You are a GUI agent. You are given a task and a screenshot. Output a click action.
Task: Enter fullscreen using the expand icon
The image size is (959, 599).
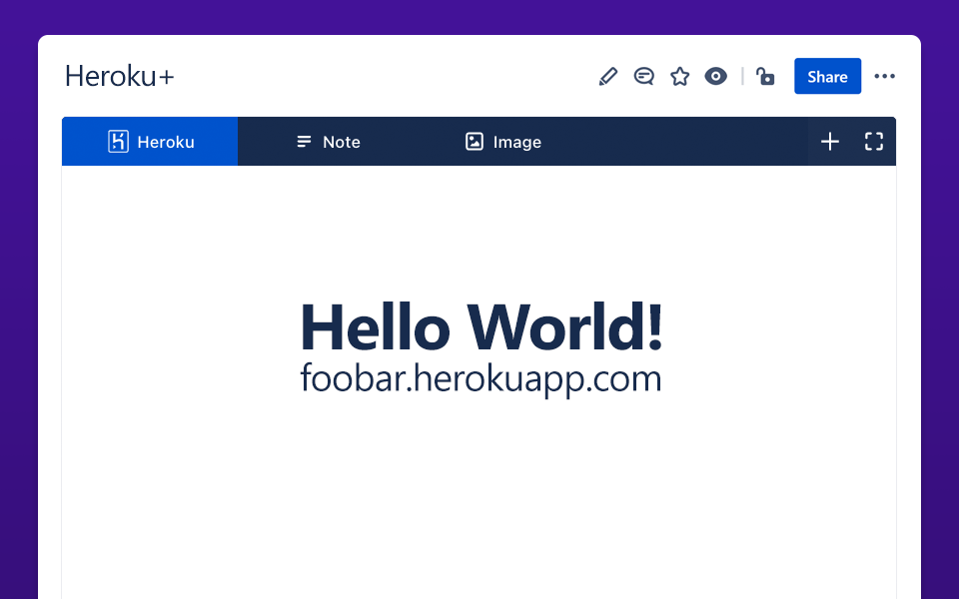click(874, 142)
